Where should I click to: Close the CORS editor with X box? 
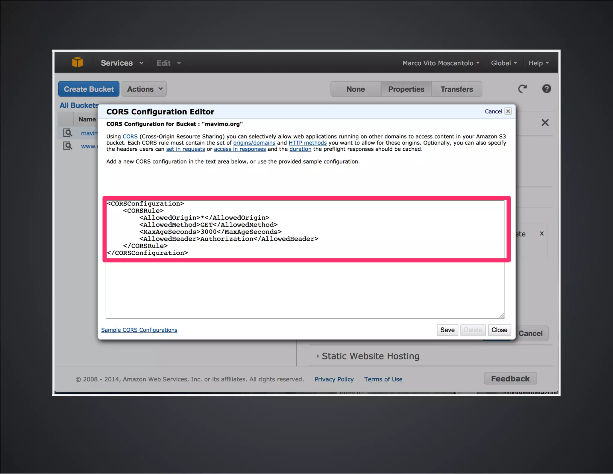[x=508, y=111]
